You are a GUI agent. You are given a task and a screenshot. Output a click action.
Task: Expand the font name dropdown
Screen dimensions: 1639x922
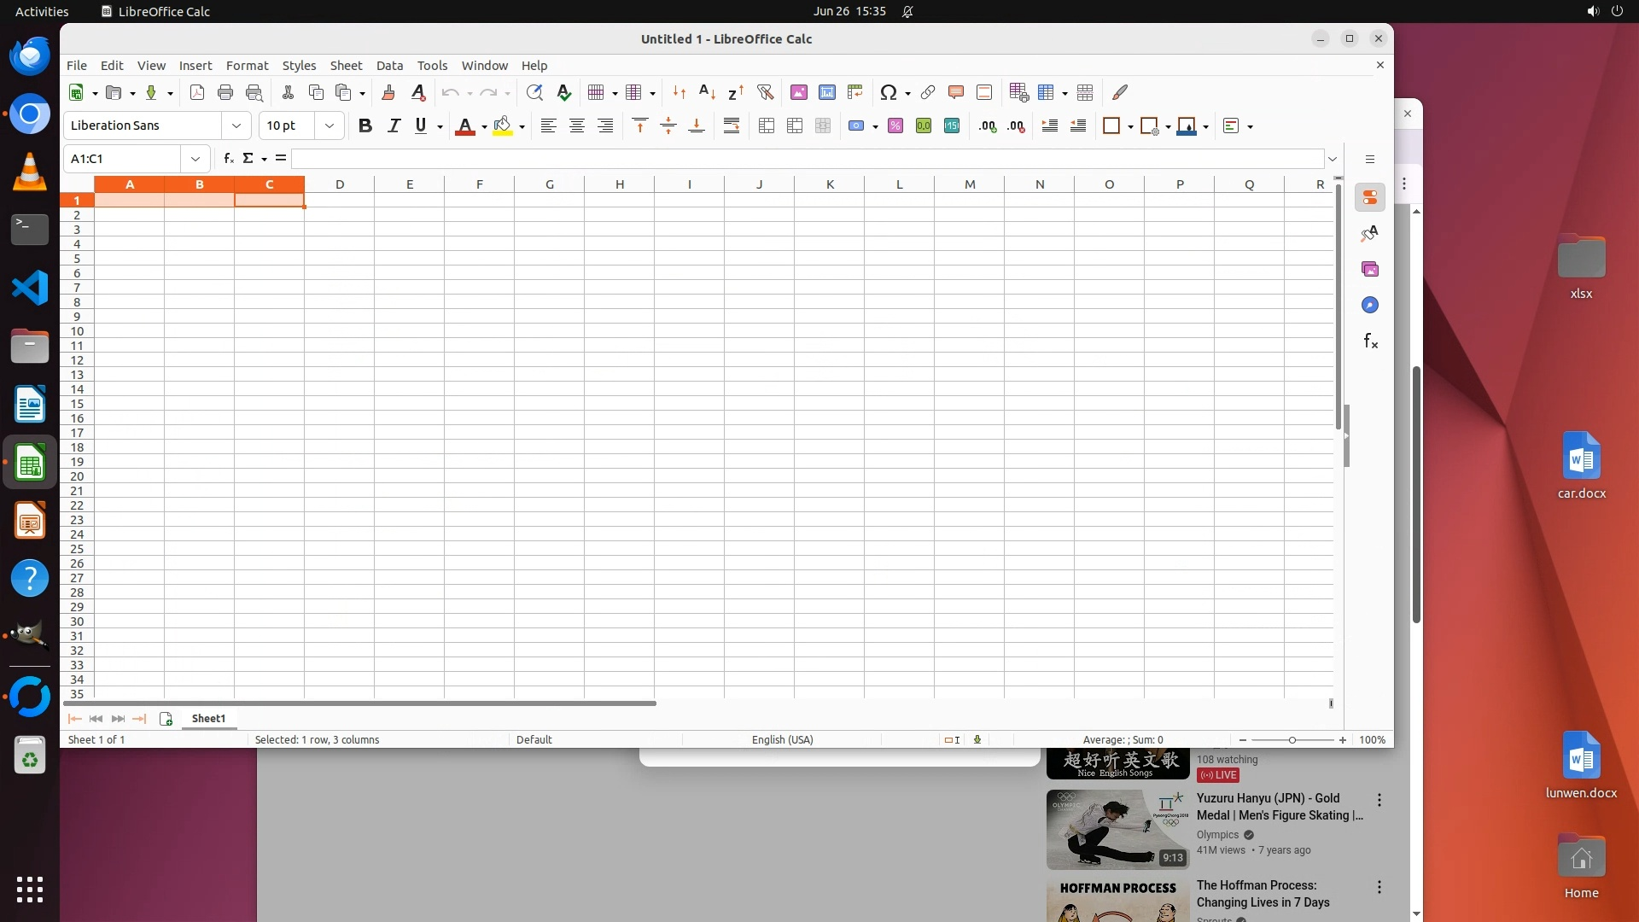coord(236,125)
